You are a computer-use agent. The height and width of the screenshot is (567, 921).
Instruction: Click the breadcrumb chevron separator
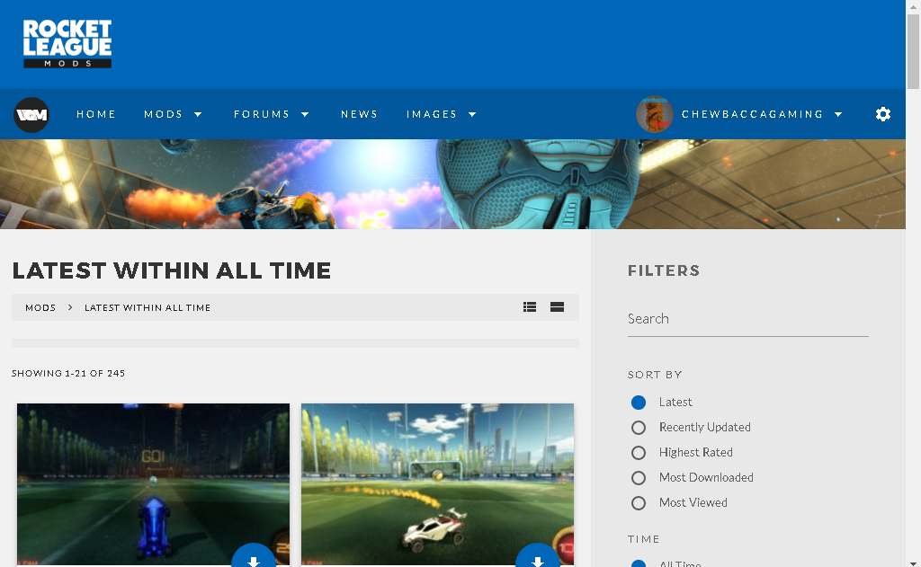[x=70, y=307]
